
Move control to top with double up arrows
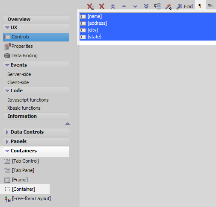(x=113, y=6)
